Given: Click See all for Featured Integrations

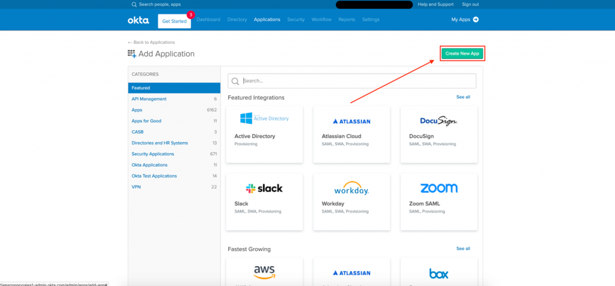Looking at the screenshot, I should pos(463,97).
